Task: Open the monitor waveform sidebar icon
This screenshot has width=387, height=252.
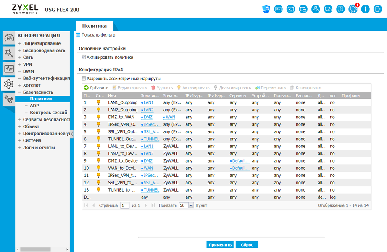Action: click(x=9, y=68)
